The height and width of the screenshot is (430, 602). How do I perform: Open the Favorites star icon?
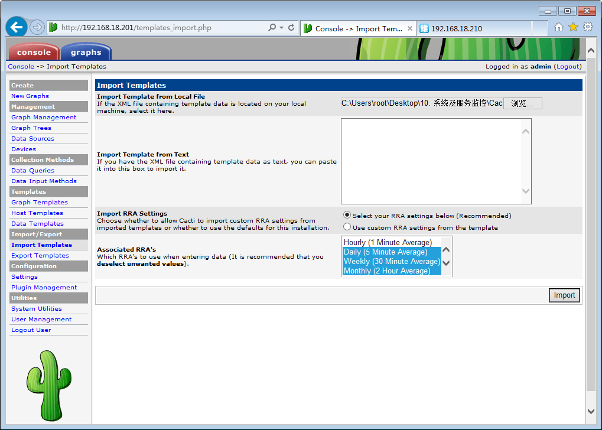(573, 27)
